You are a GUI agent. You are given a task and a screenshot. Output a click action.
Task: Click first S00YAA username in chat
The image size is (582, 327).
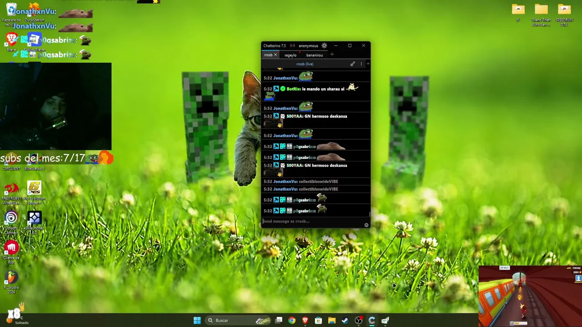pyautogui.click(x=294, y=116)
